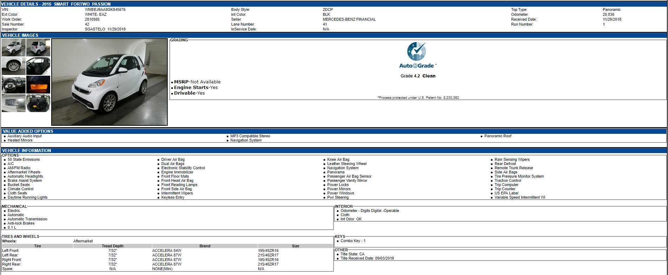Click the Size column header in tires table

click(x=295, y=246)
